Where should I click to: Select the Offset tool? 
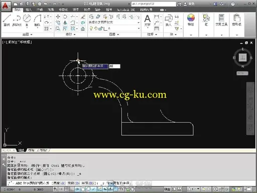[x=83, y=29]
